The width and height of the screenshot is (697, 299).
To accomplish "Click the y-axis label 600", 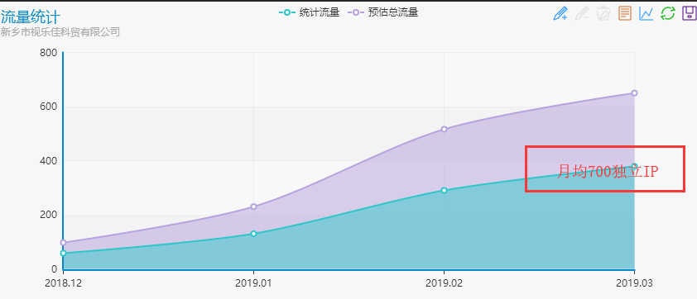I will 49,107.
